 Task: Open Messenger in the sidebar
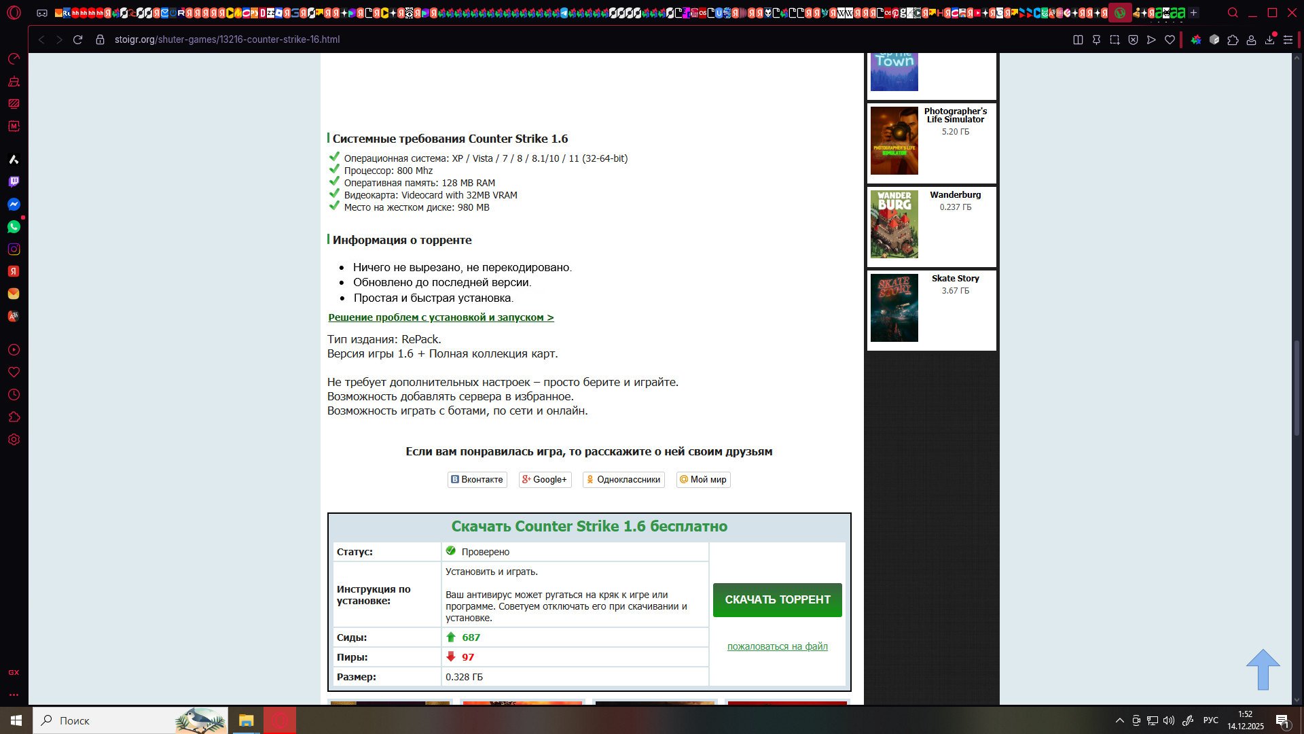[x=14, y=205]
